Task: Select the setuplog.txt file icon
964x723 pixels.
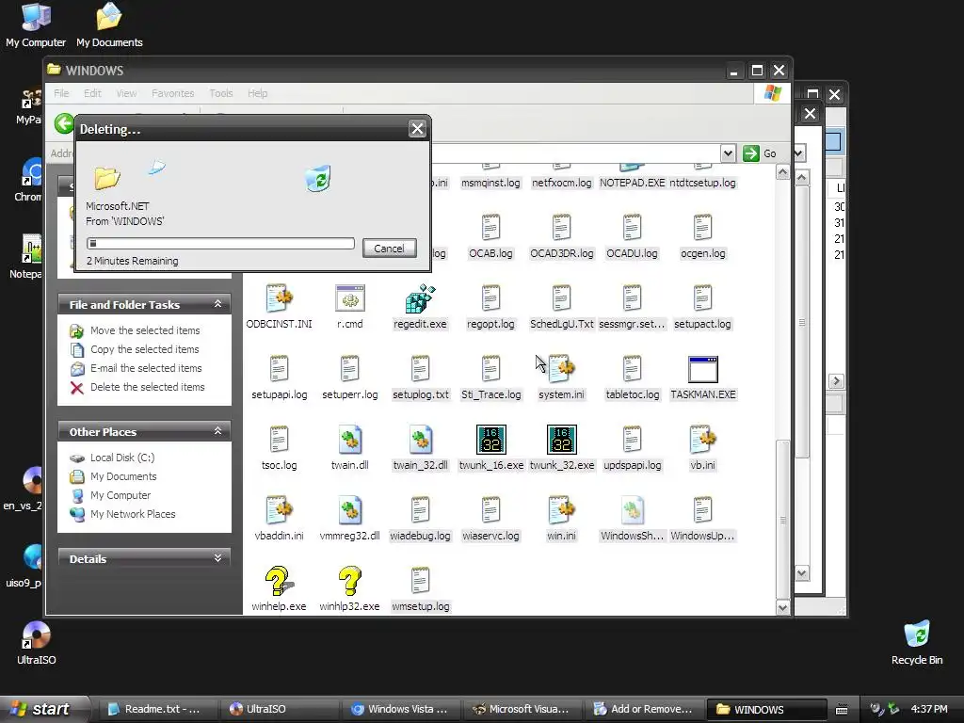Action: coord(421,369)
